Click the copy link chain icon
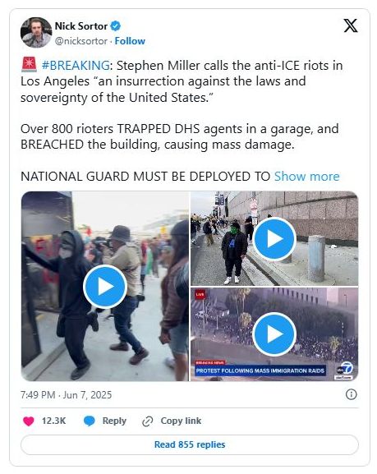Screen dimensions: 377x474 [x=148, y=421]
